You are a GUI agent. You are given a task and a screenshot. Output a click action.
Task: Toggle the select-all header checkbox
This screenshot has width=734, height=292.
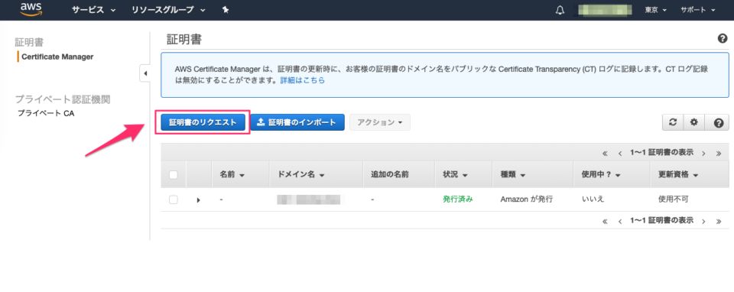click(x=174, y=175)
